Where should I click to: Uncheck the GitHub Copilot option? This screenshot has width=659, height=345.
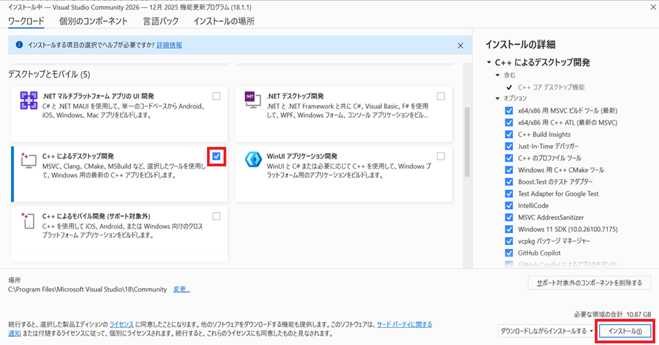509,253
